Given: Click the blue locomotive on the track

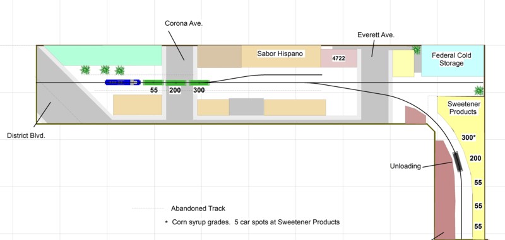Looking at the screenshot, I should [122, 83].
